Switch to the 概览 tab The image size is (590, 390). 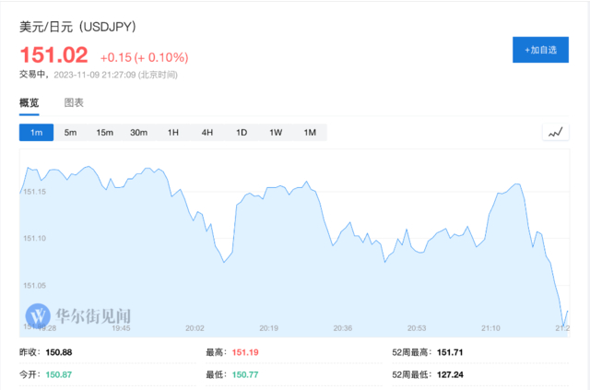[29, 102]
